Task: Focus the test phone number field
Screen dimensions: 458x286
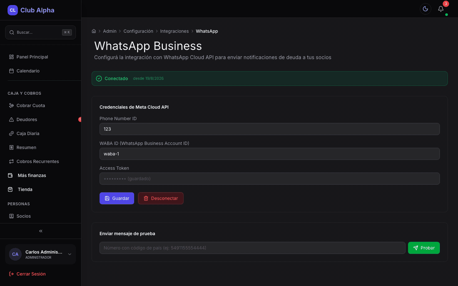Action: pyautogui.click(x=252, y=248)
